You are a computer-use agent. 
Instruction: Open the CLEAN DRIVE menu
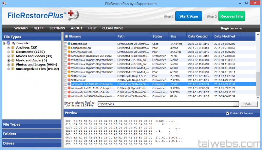pos(113,28)
